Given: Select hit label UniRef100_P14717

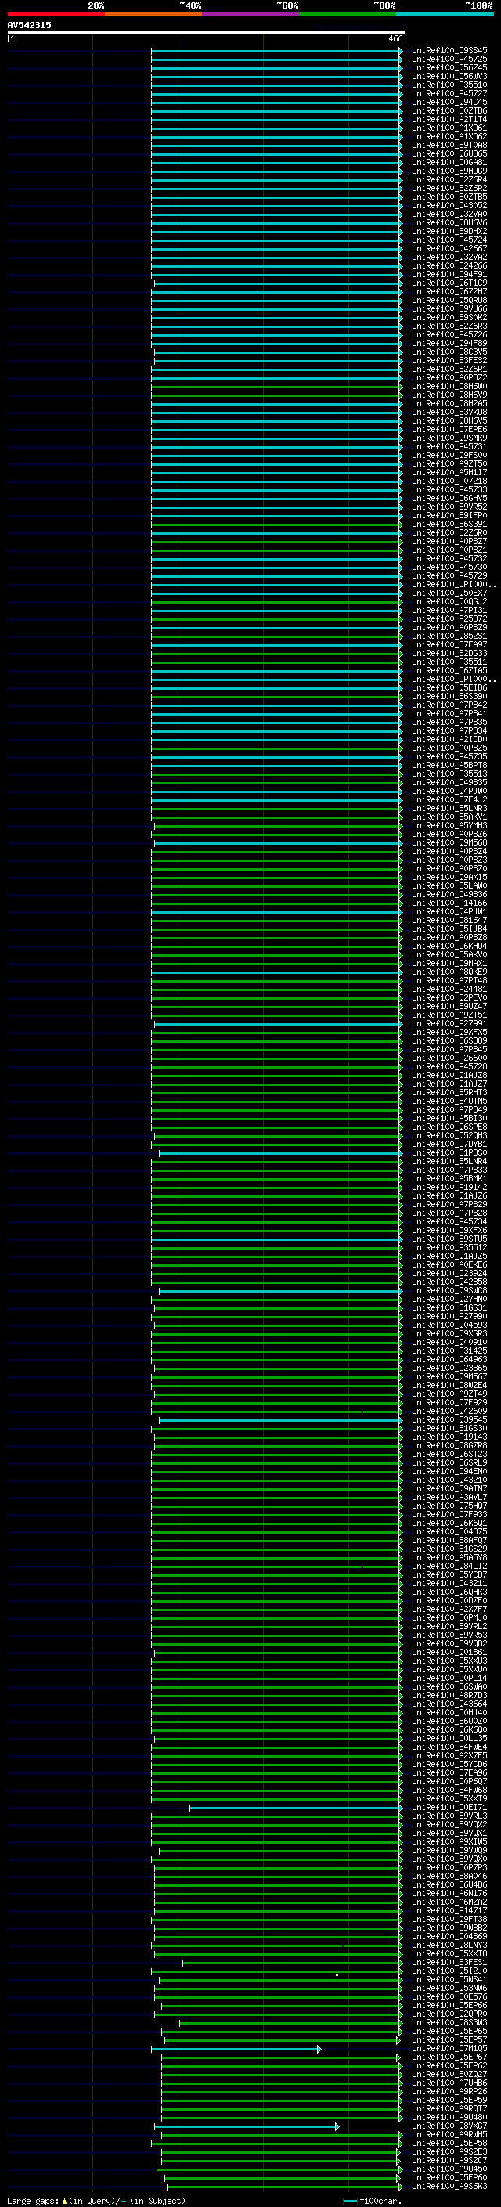Looking at the screenshot, I should click(x=449, y=1910).
